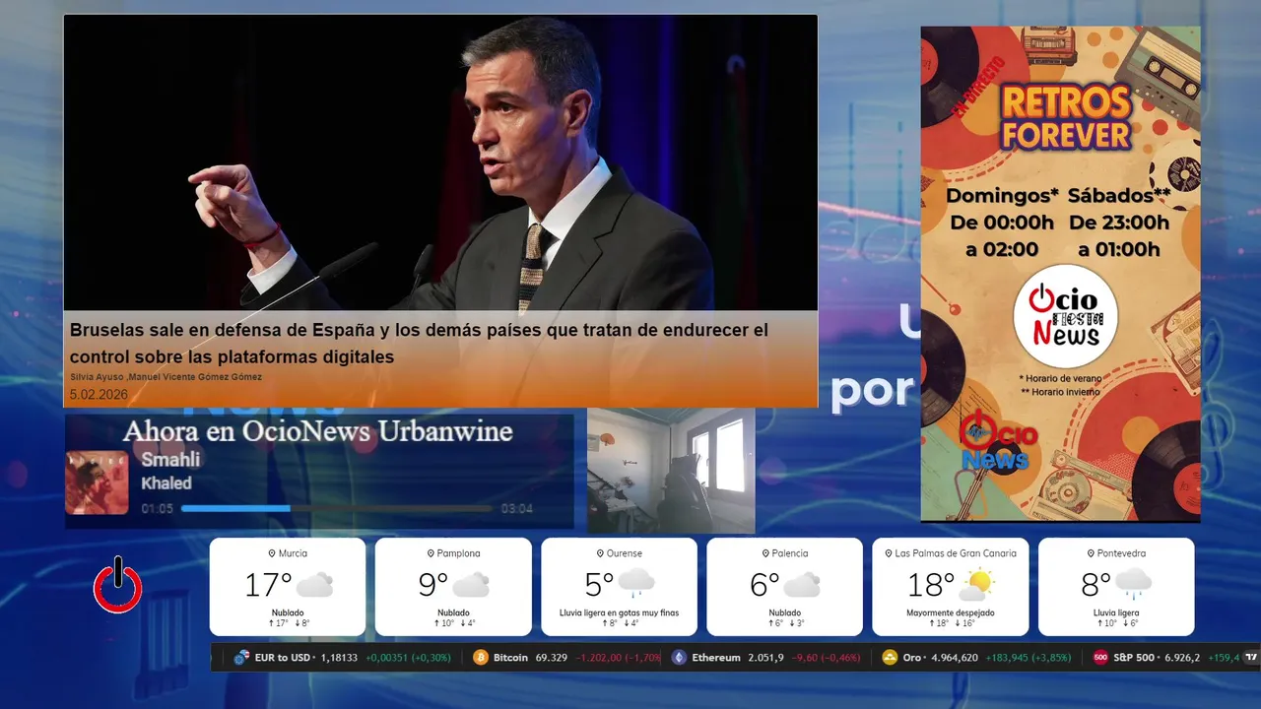The height and width of the screenshot is (709, 1261).
Task: Click the EUR to USD flag icon
Action: (241, 658)
